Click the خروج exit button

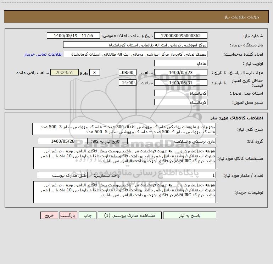(49, 215)
